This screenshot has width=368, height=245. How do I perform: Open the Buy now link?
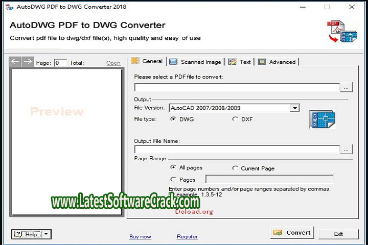pyautogui.click(x=140, y=236)
